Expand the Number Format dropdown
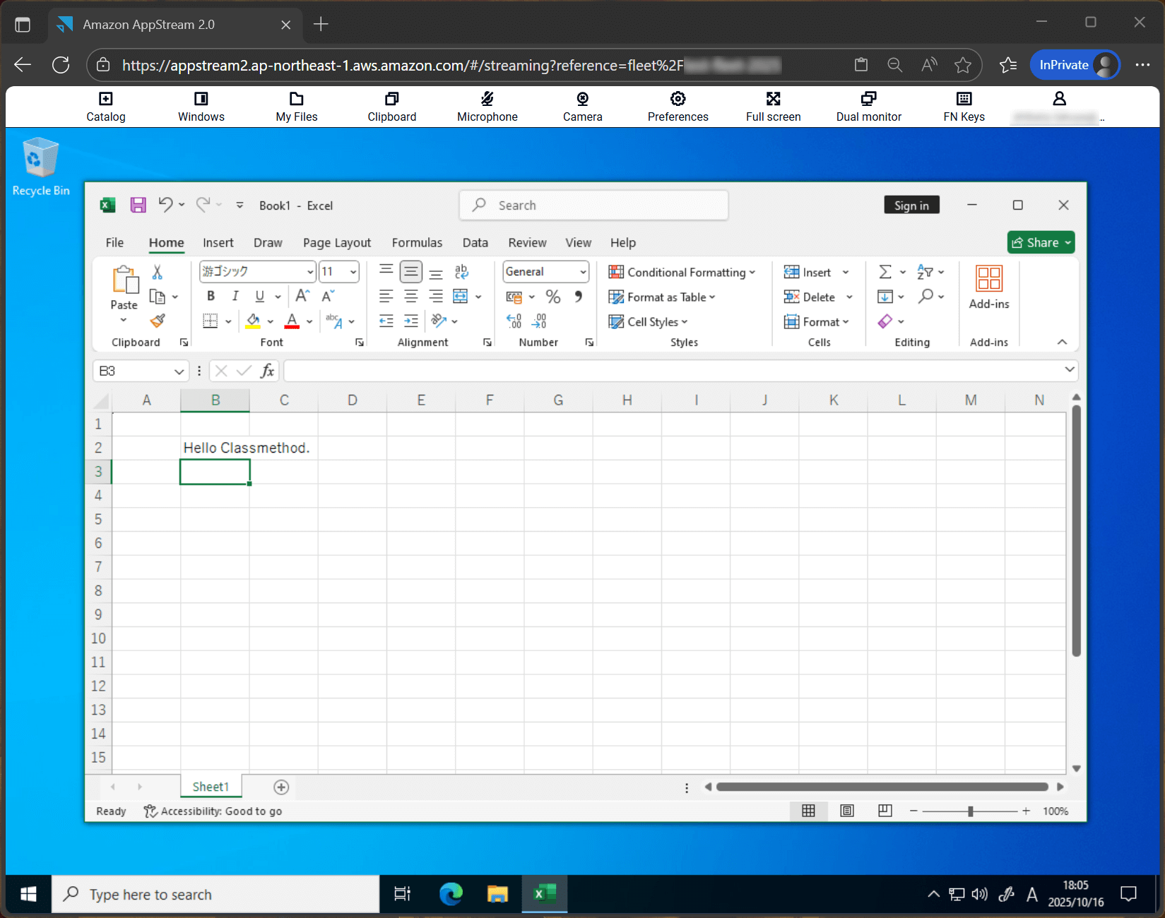The image size is (1165, 918). tap(583, 271)
